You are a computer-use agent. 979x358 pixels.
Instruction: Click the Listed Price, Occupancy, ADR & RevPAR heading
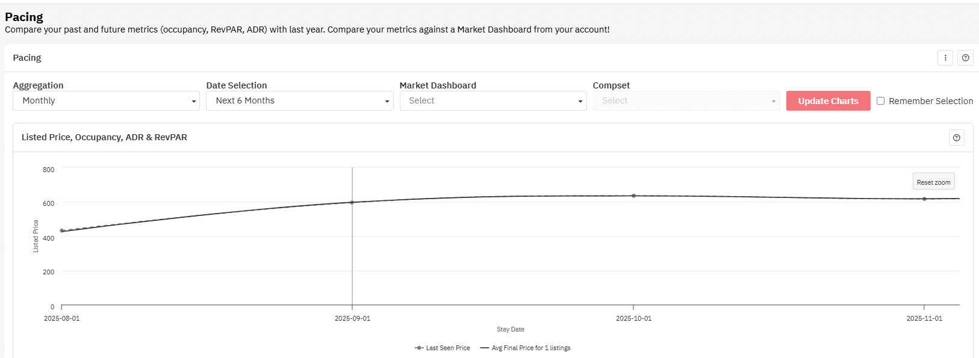point(104,137)
